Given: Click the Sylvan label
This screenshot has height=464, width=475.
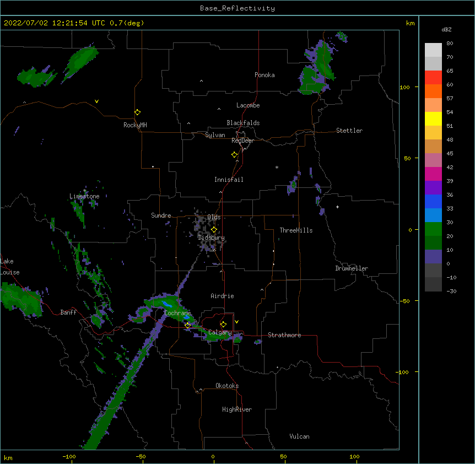Looking at the screenshot, I should [215, 135].
